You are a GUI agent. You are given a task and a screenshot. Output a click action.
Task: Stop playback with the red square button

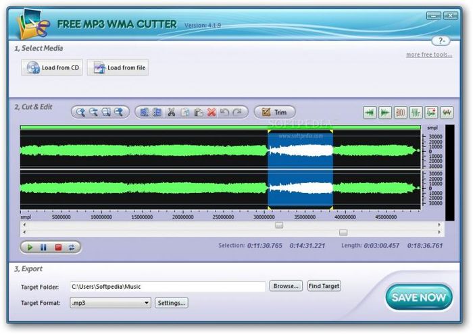[58, 248]
